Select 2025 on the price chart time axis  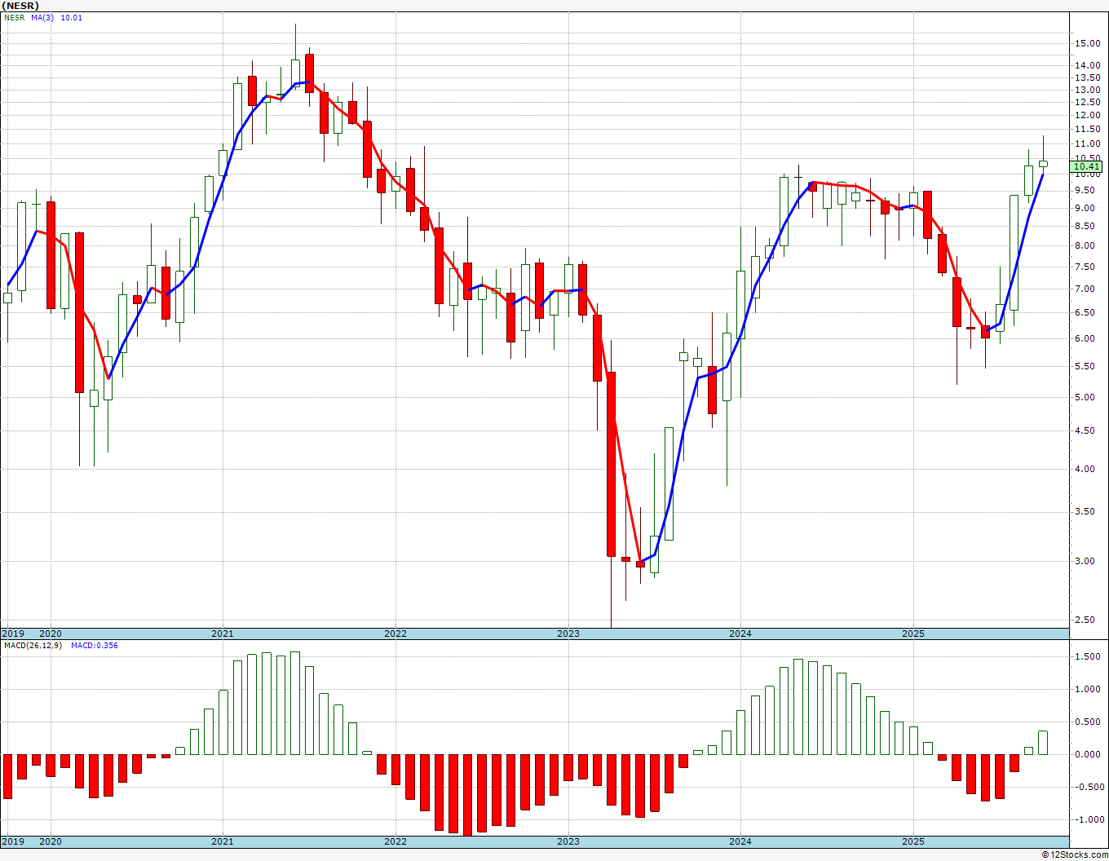913,634
